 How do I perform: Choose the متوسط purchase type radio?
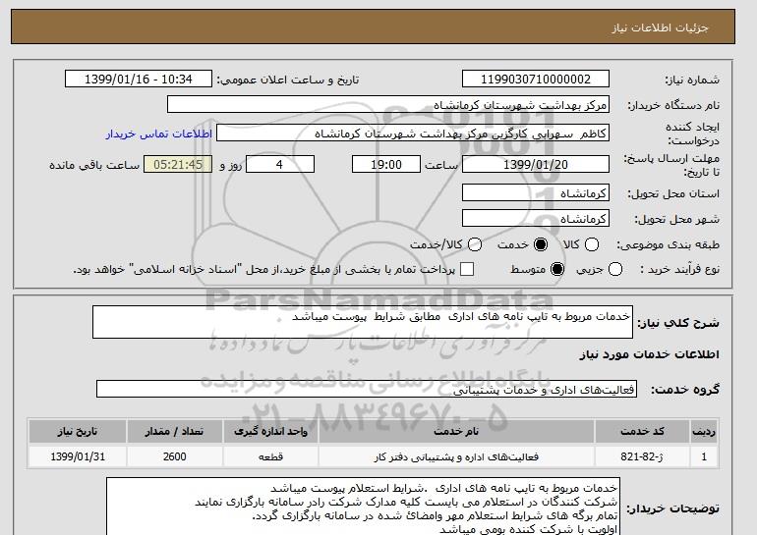(557, 269)
